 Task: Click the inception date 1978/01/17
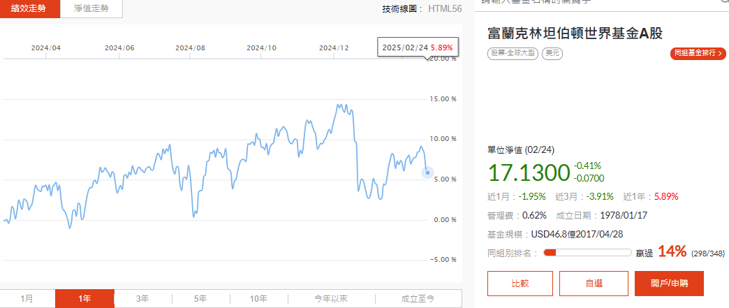pos(624,215)
